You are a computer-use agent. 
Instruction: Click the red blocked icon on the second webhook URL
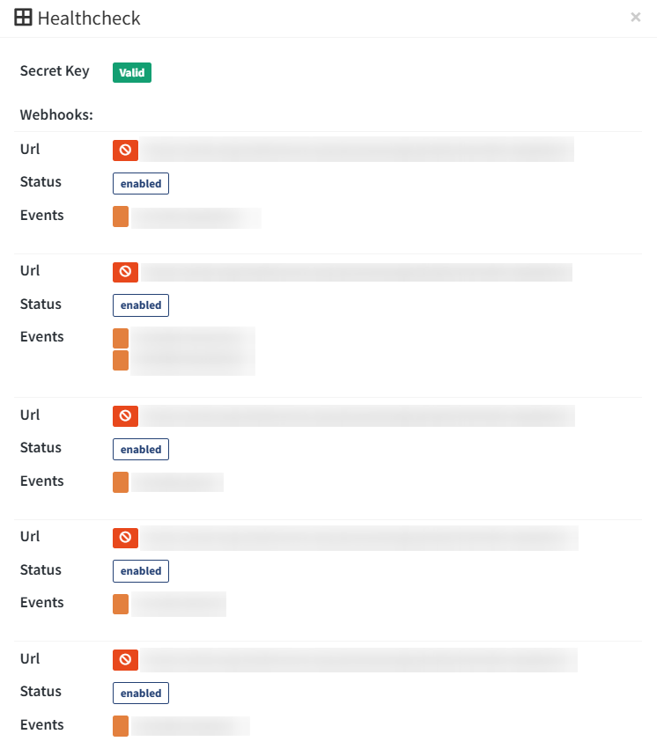tap(125, 272)
